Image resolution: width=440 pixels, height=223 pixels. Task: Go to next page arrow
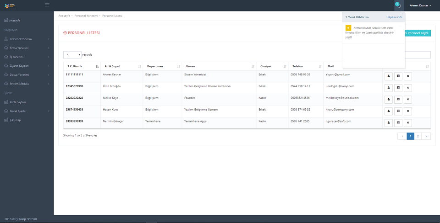point(426,136)
